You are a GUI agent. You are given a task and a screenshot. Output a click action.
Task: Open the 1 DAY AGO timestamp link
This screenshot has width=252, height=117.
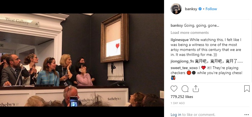(x=178, y=103)
